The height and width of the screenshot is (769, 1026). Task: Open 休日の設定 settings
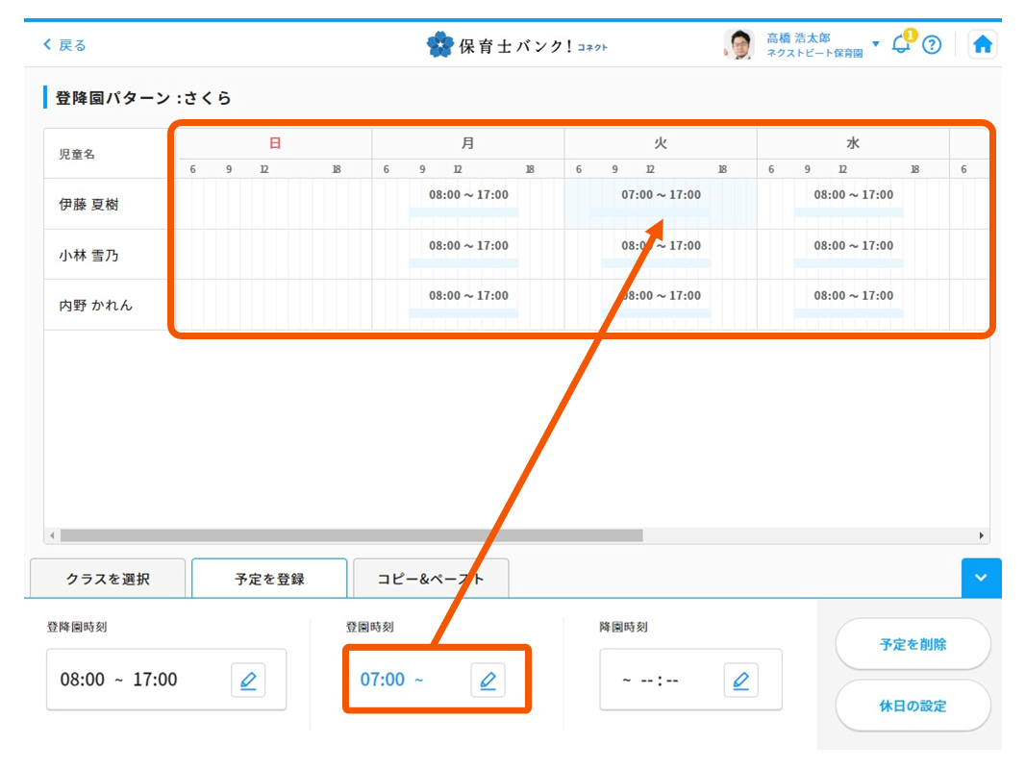pyautogui.click(x=912, y=705)
